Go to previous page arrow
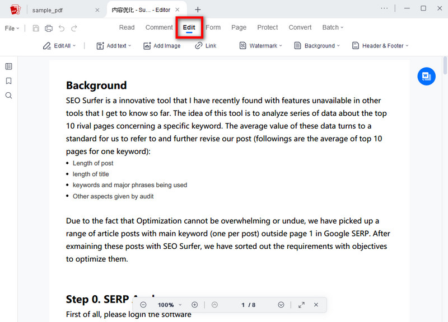Viewport: 448px width, 322px height. [x=214, y=305]
